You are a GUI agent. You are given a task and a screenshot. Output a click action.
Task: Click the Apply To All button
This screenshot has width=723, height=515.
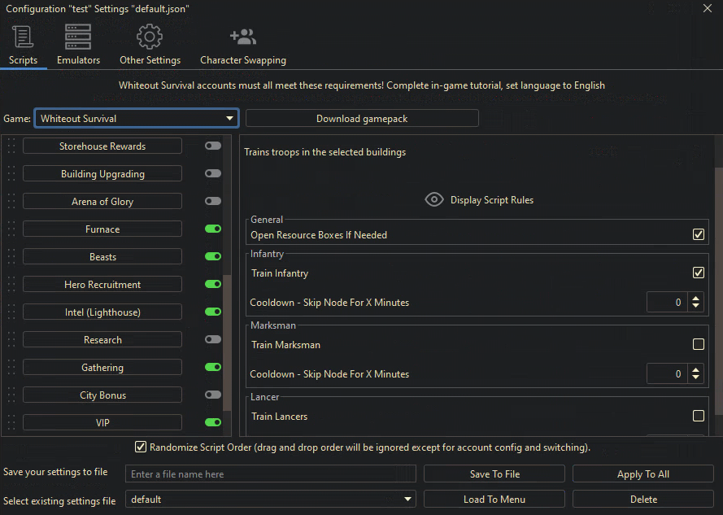[x=642, y=474]
